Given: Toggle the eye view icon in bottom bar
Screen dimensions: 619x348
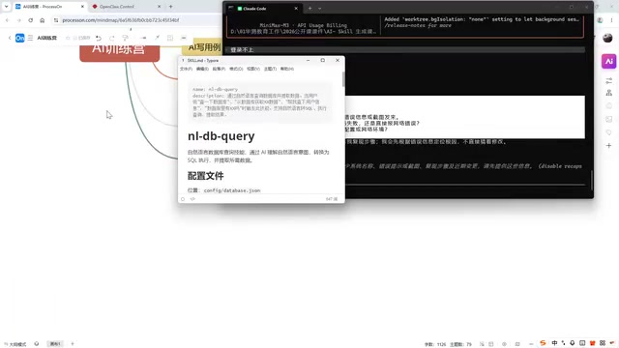Looking at the screenshot, I should click(x=504, y=344).
